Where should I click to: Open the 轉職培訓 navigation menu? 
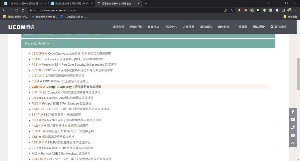[x=154, y=27]
